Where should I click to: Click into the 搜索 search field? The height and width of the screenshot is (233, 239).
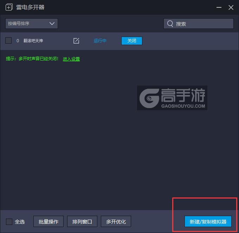click(199, 24)
